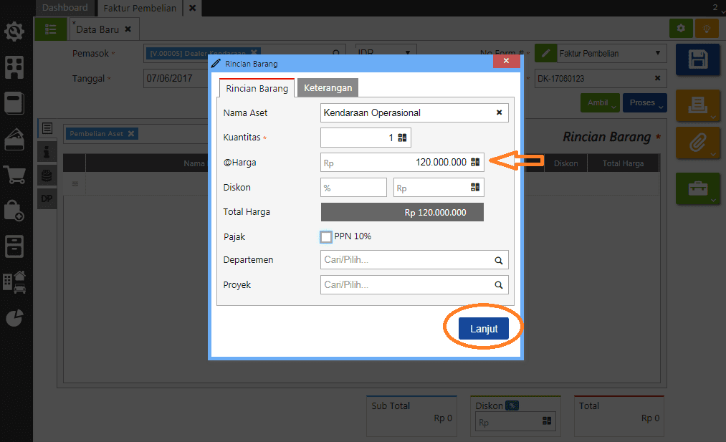Click the blue floppy disk save icon
This screenshot has height=442, width=726.
697,59
